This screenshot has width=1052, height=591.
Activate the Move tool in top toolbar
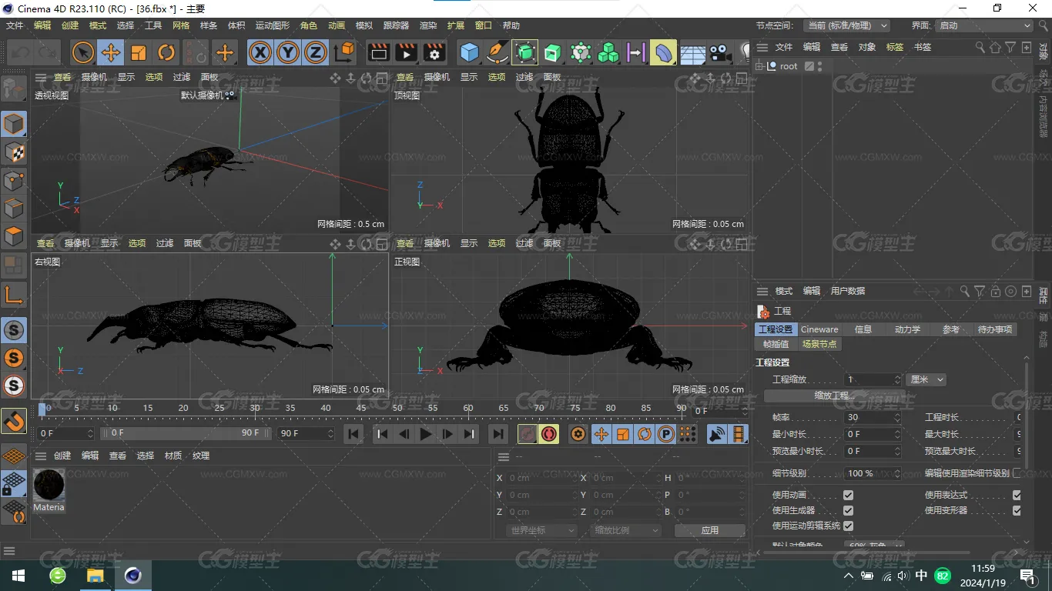tap(111, 52)
